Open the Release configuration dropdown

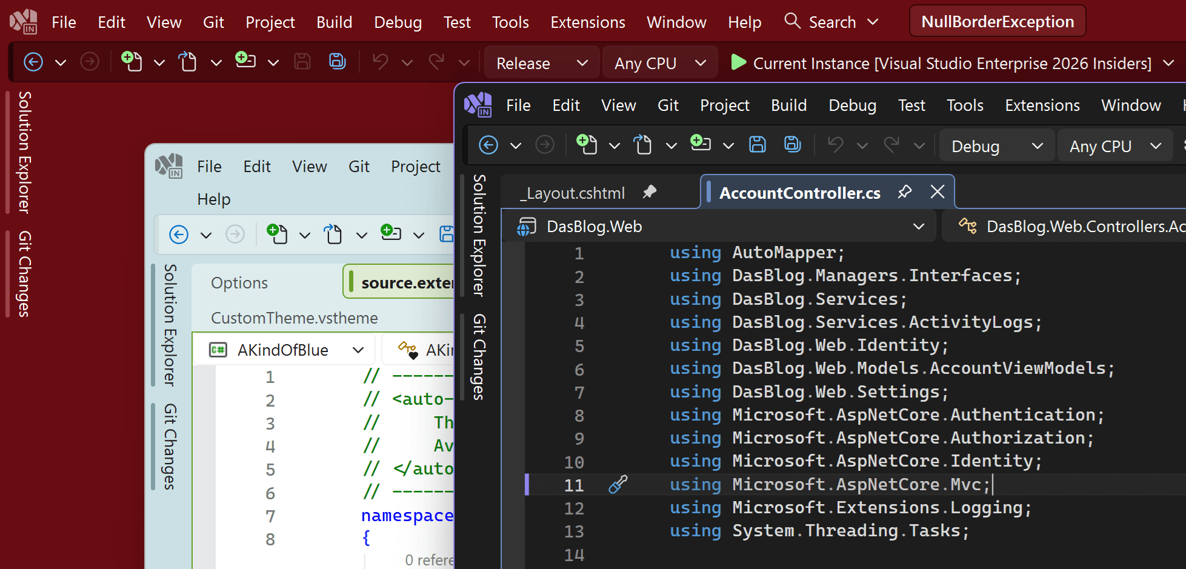541,63
